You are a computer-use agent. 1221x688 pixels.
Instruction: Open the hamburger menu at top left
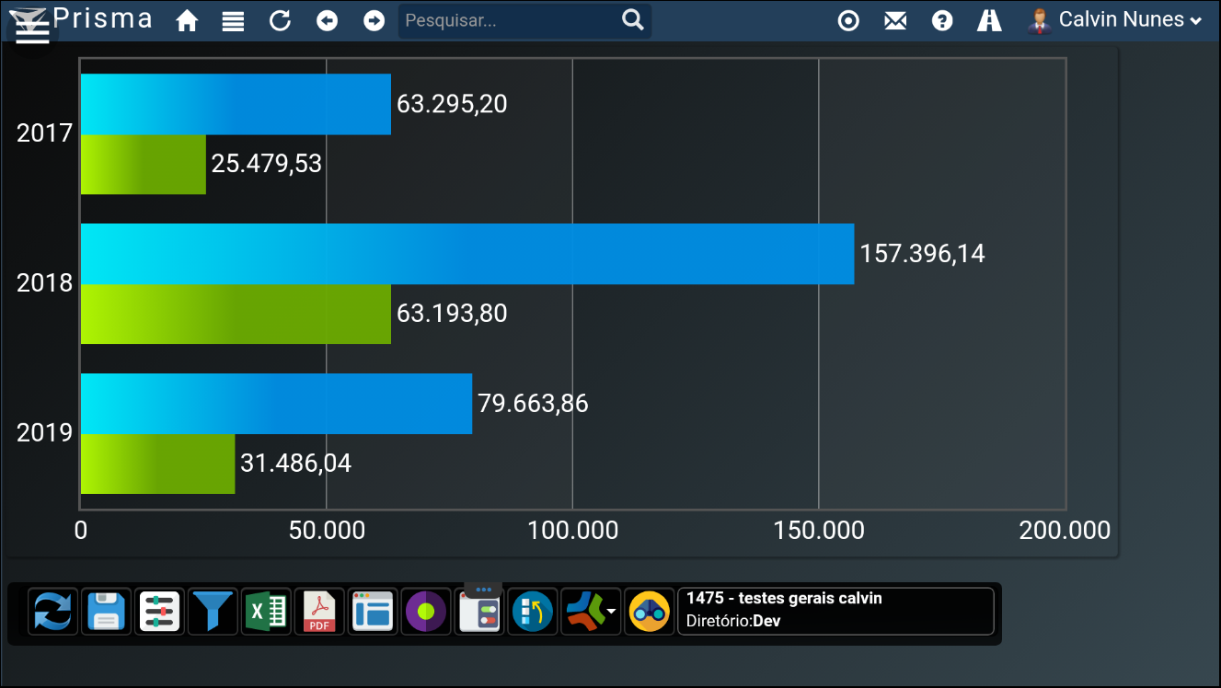[32, 31]
